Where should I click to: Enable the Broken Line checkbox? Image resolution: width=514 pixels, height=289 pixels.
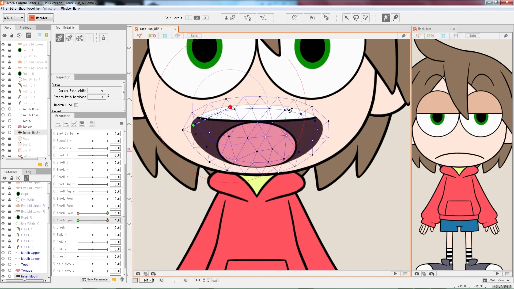point(76,105)
